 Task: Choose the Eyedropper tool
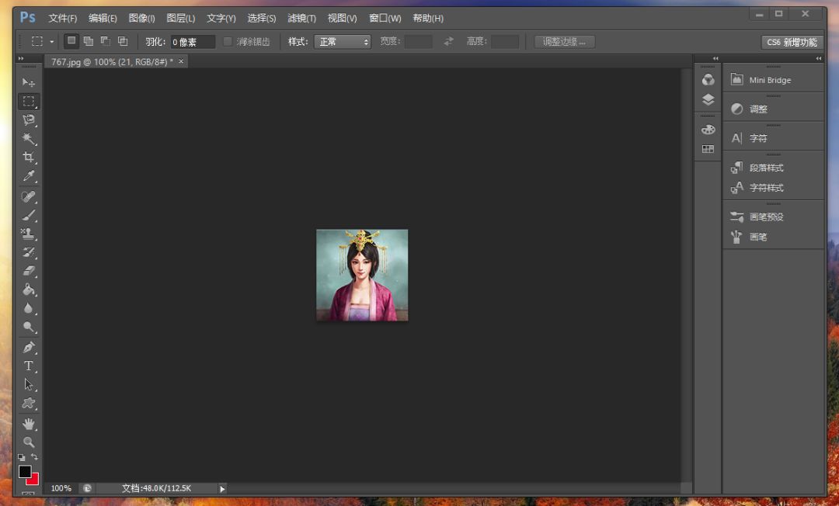click(x=29, y=176)
